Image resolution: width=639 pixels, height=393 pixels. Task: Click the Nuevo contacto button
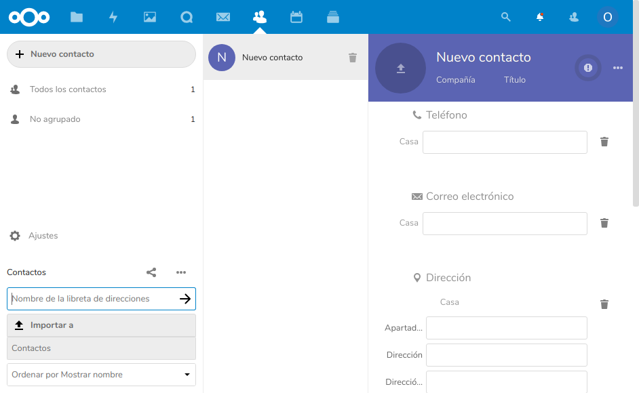tap(101, 54)
